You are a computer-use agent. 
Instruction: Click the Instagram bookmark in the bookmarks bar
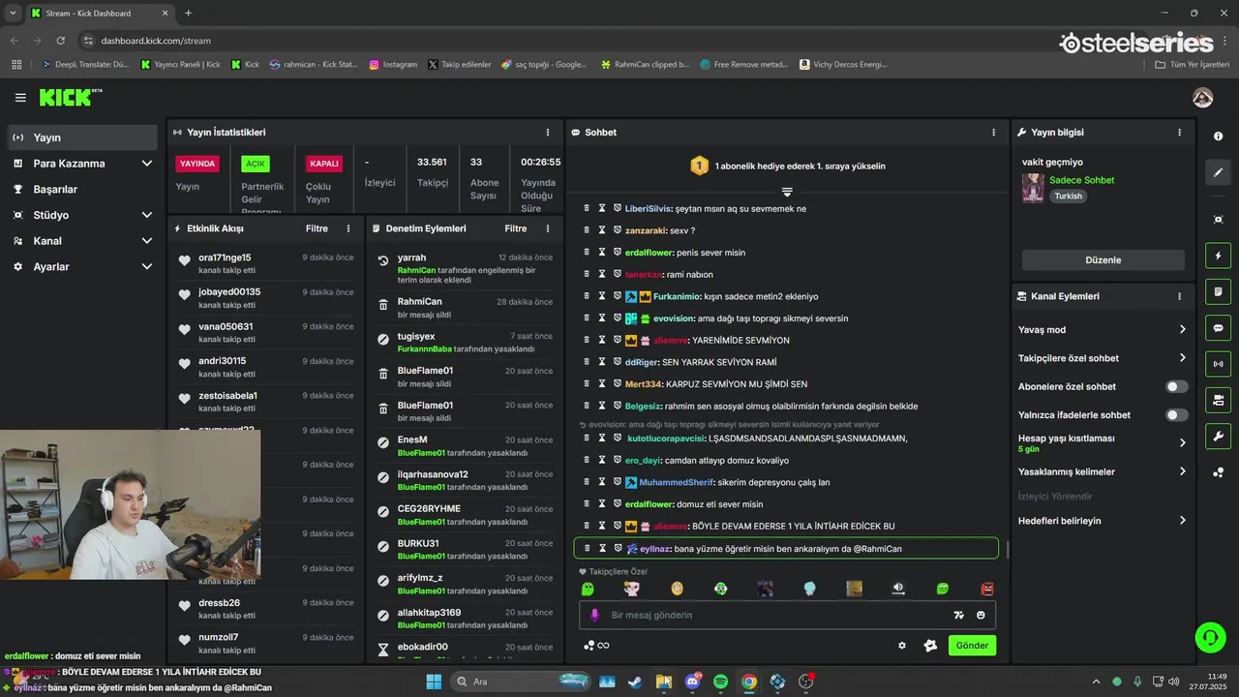click(393, 65)
